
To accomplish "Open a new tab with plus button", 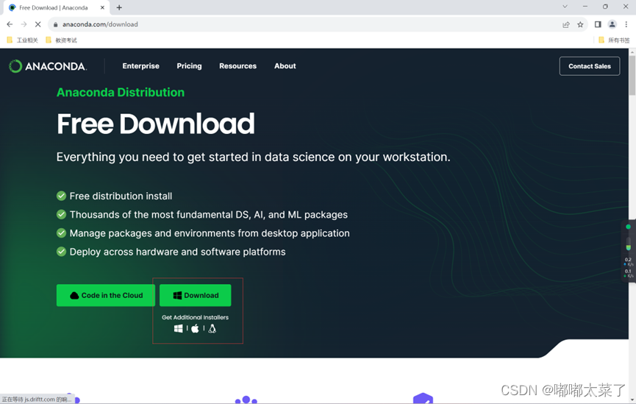I will pos(119,7).
